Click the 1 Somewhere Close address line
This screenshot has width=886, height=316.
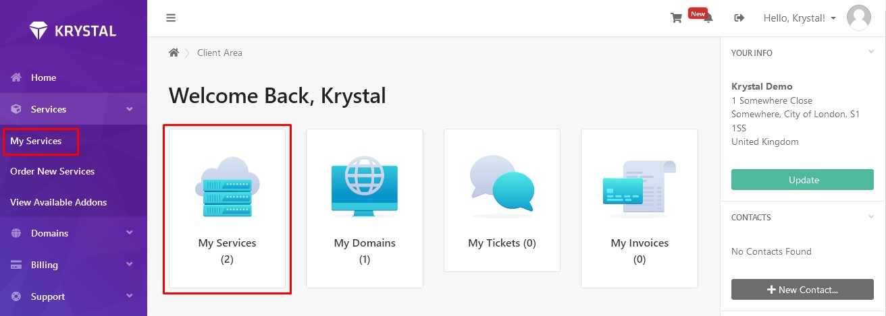[772, 100]
